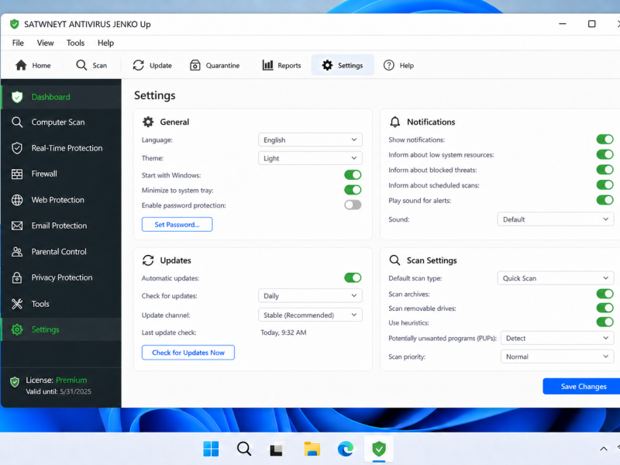
Task: Open the Theme dropdown showing Light
Action: 310,158
